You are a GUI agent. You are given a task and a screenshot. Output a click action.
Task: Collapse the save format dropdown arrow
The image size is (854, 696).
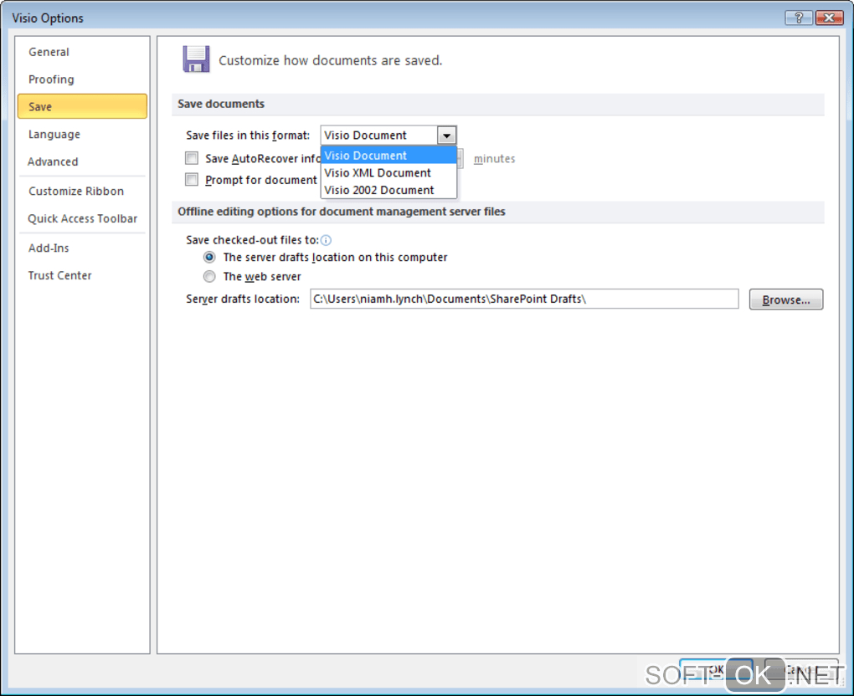coord(446,136)
